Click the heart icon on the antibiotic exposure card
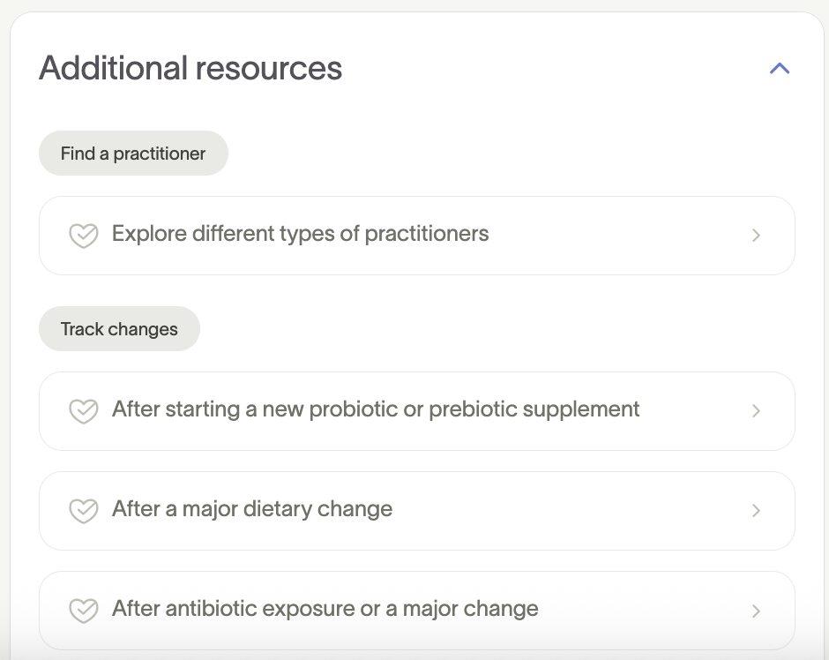 tap(84, 610)
